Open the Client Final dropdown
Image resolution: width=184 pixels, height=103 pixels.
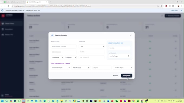57,57
